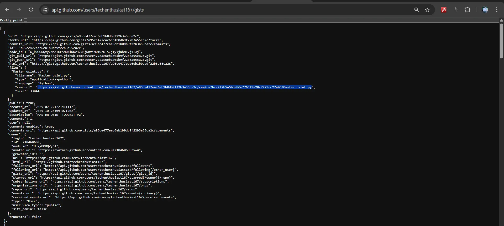
Task: Open the browser profile avatar
Action: [485, 10]
